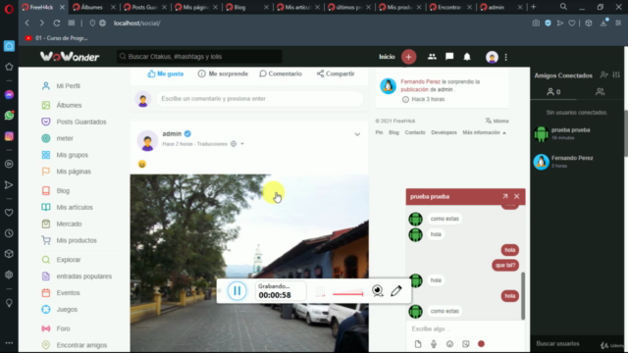628x353 pixels.
Task: Click the Blog sidebar icon
Action: [x=46, y=190]
